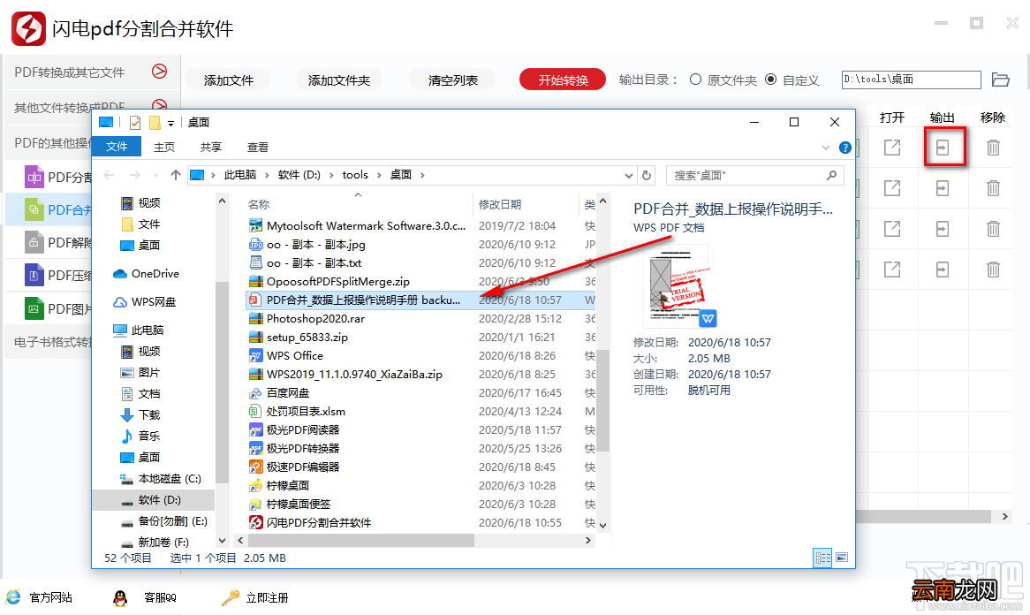The image size is (1030, 615).
Task: Select 软件 (D:) in the navigation pane
Action: [154, 500]
